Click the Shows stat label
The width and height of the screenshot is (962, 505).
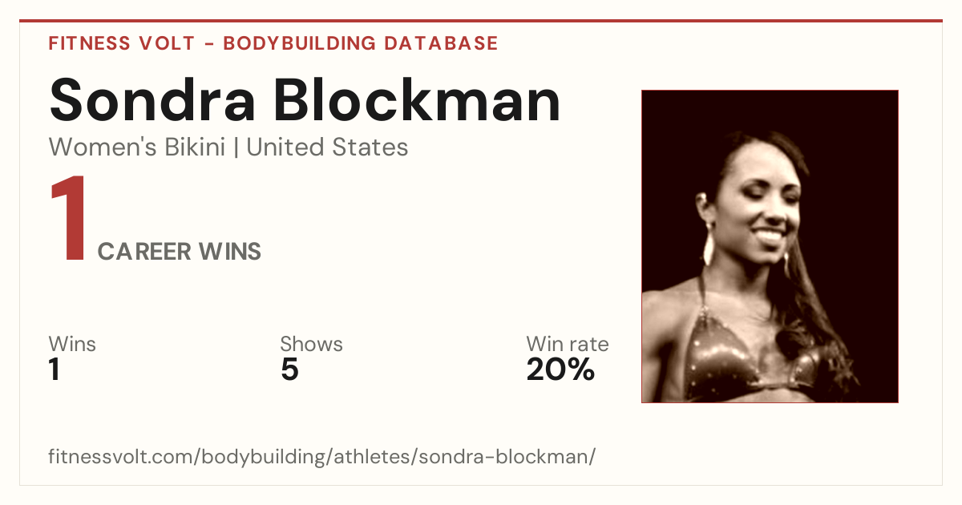coord(311,345)
